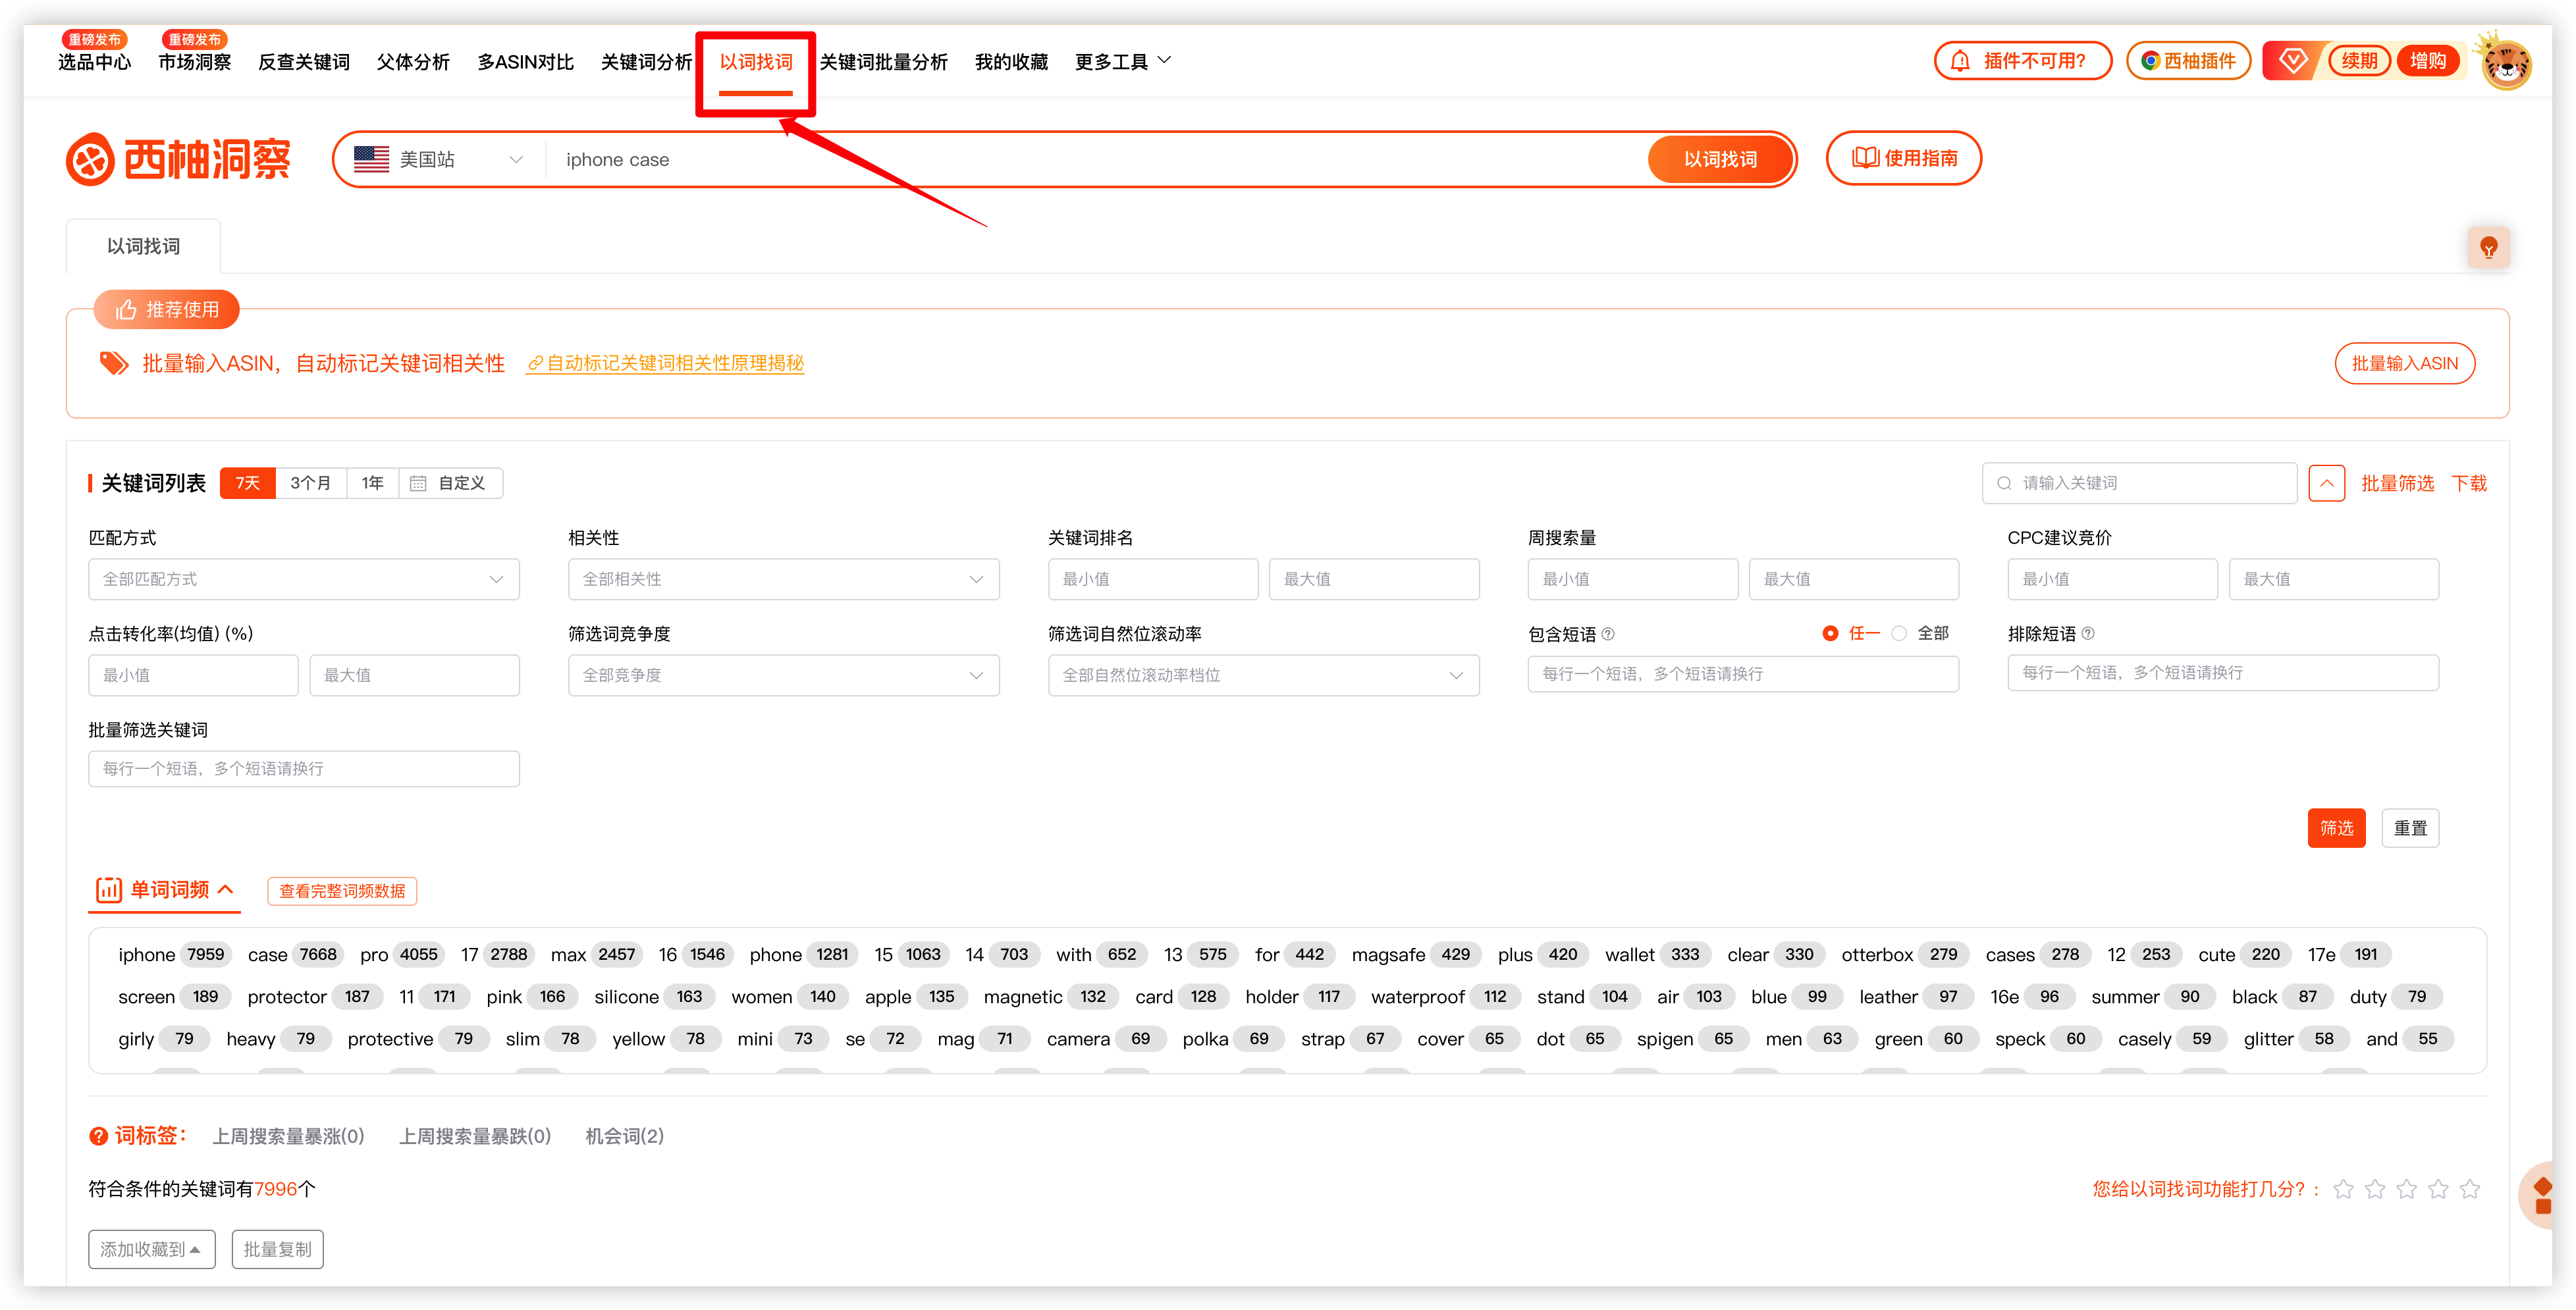Click the red 词标签 help icon

tap(98, 1136)
